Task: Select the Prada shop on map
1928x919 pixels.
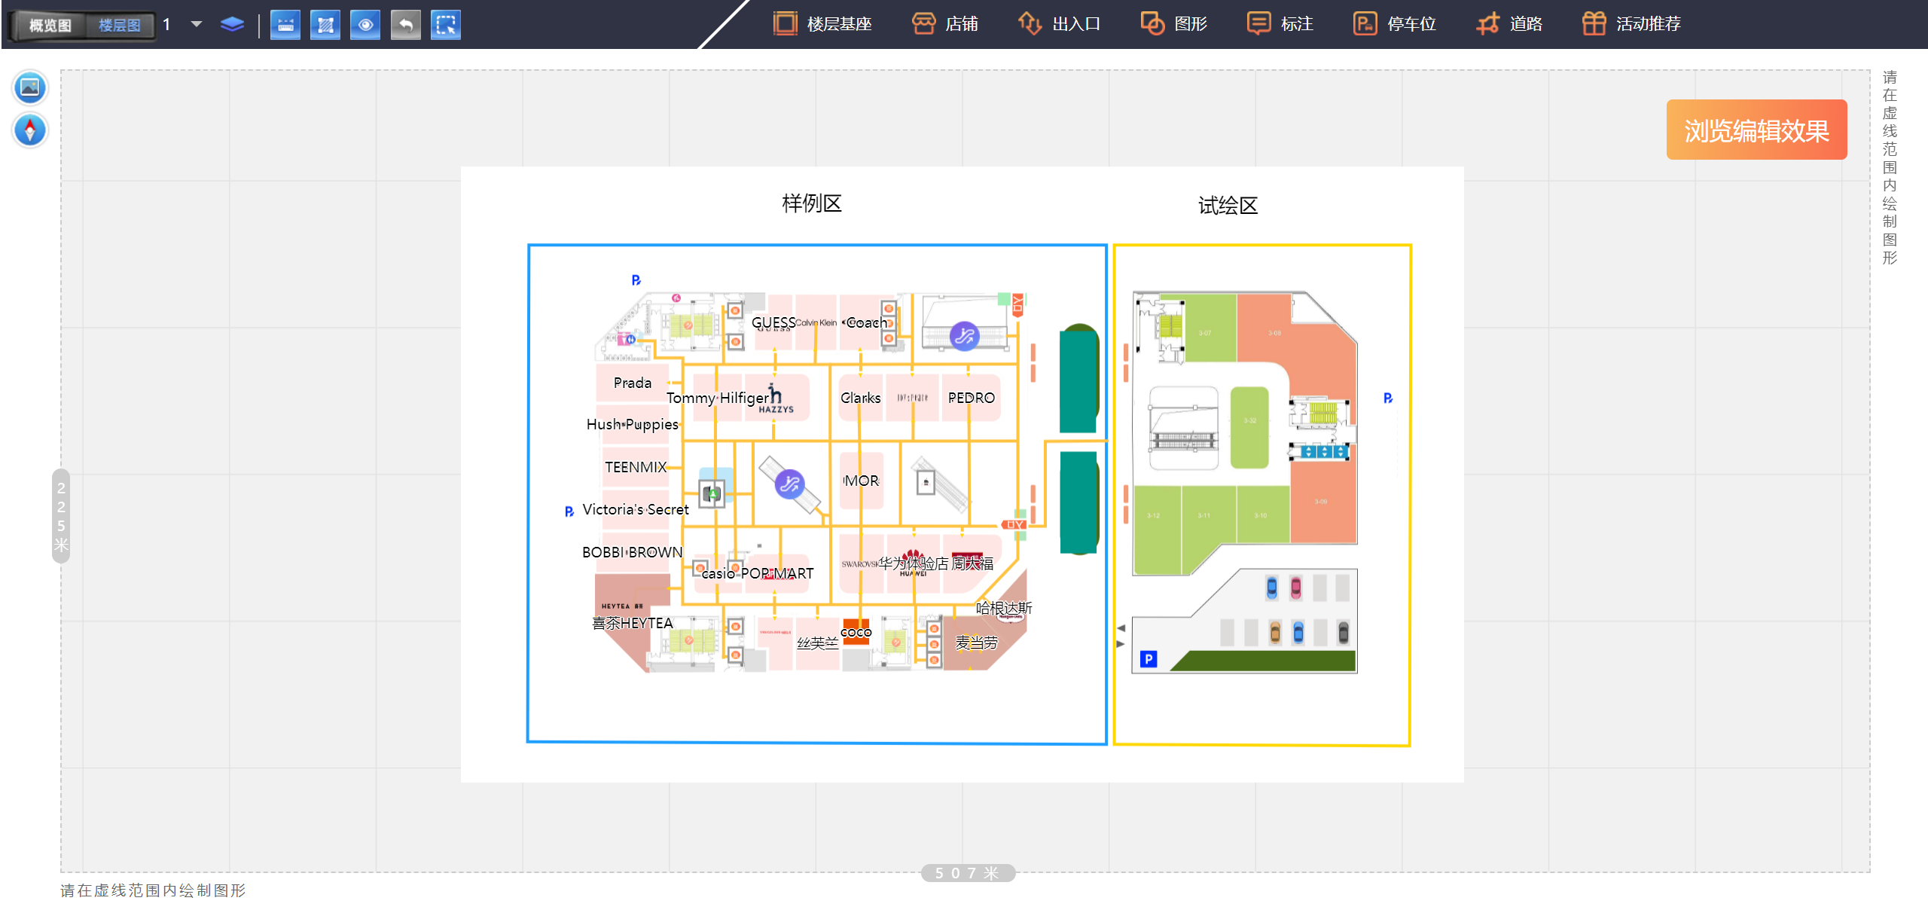Action: click(x=632, y=383)
